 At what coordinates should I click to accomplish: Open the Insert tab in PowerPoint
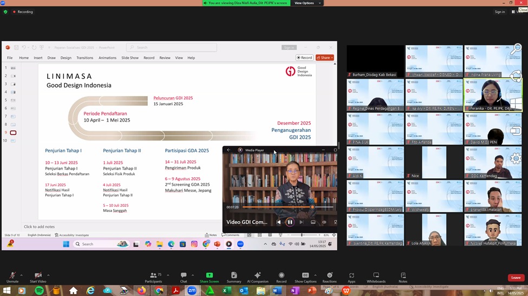point(38,58)
